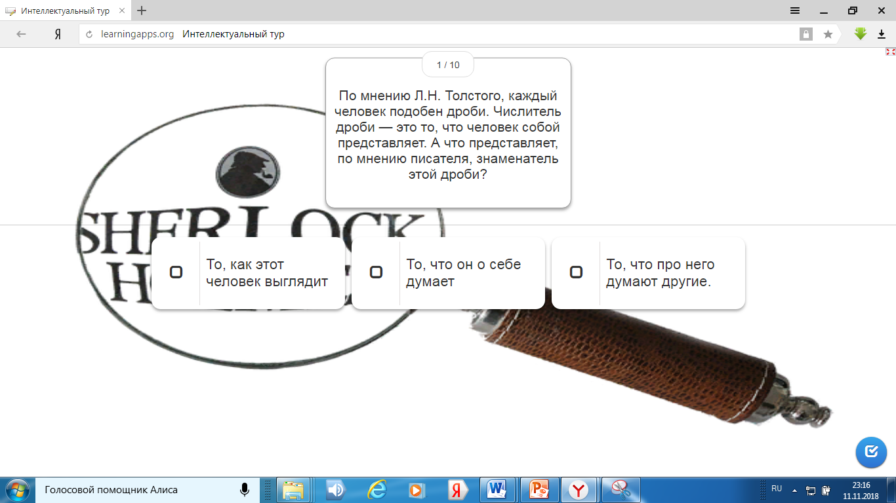Show hidden system tray icons
Viewport: 896px width, 503px height.
point(795,490)
